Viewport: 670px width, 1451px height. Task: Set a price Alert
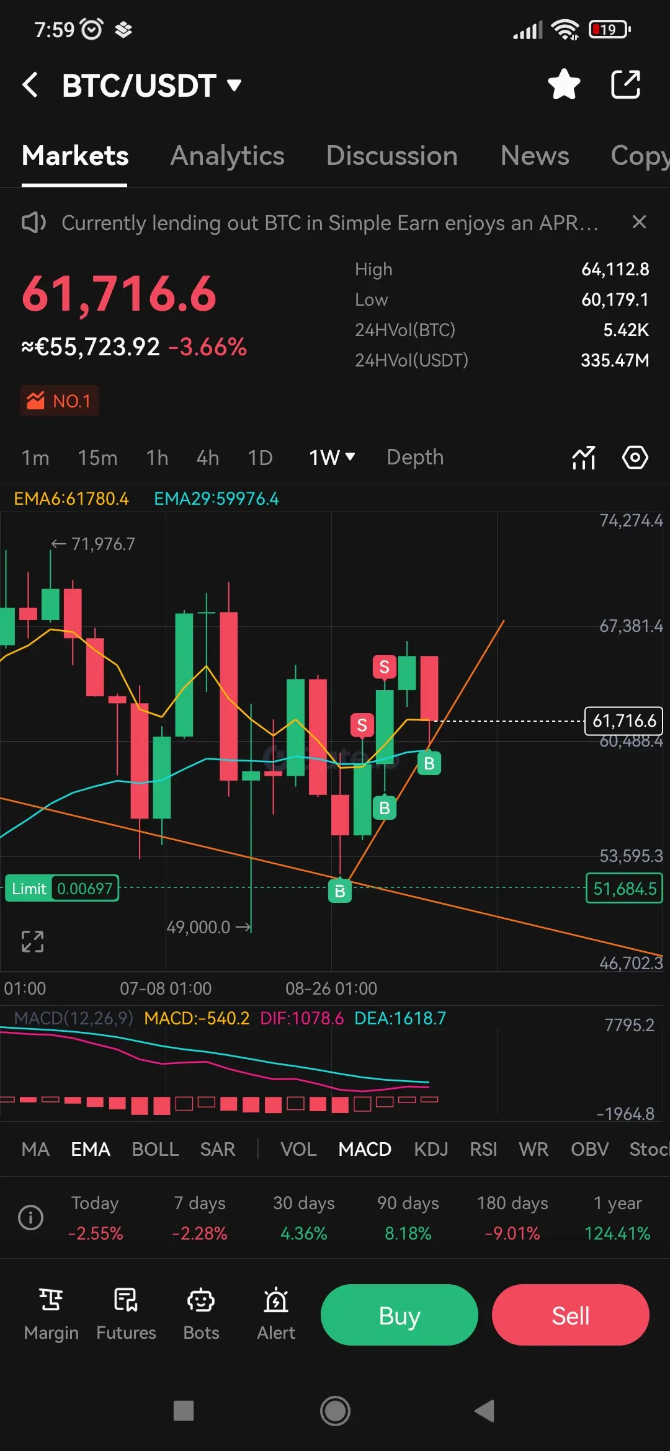276,1315
